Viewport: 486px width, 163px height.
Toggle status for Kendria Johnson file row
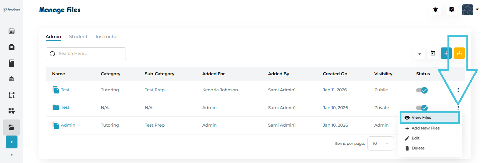(422, 90)
